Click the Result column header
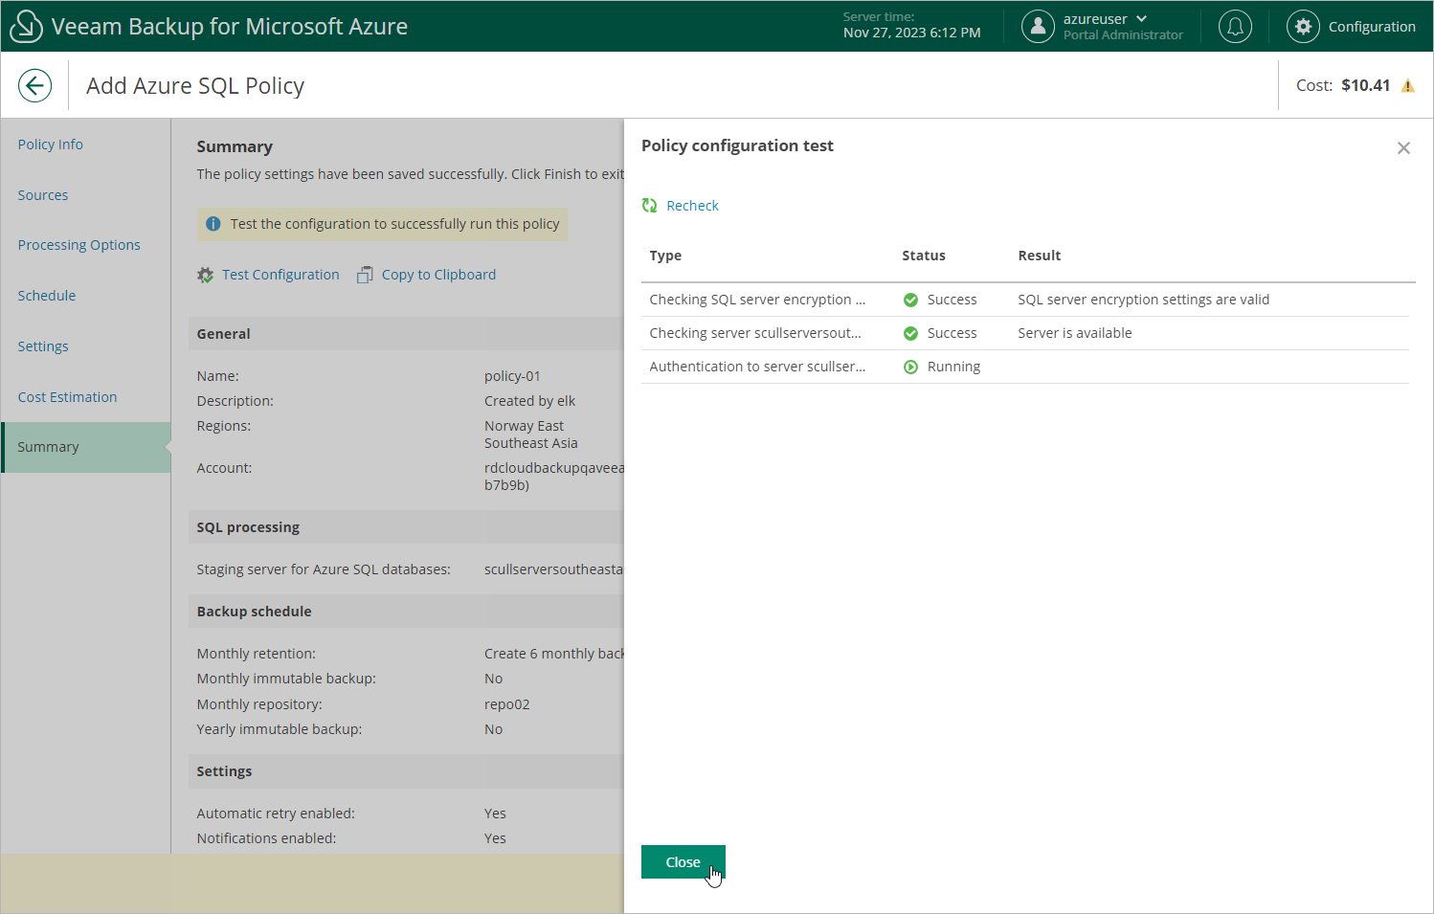The height and width of the screenshot is (914, 1434). (1040, 256)
